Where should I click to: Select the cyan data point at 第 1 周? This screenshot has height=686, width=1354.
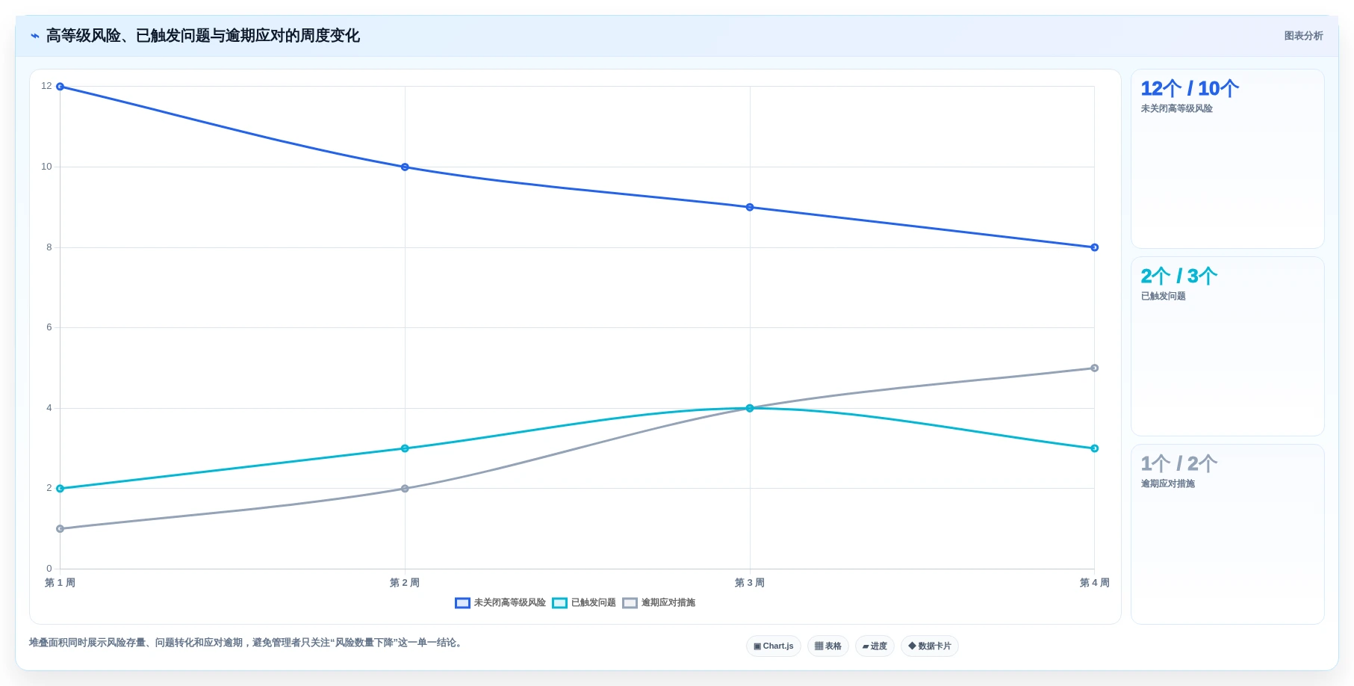point(60,489)
